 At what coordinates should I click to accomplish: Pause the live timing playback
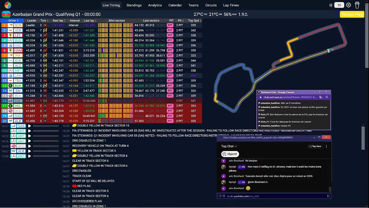331,5
